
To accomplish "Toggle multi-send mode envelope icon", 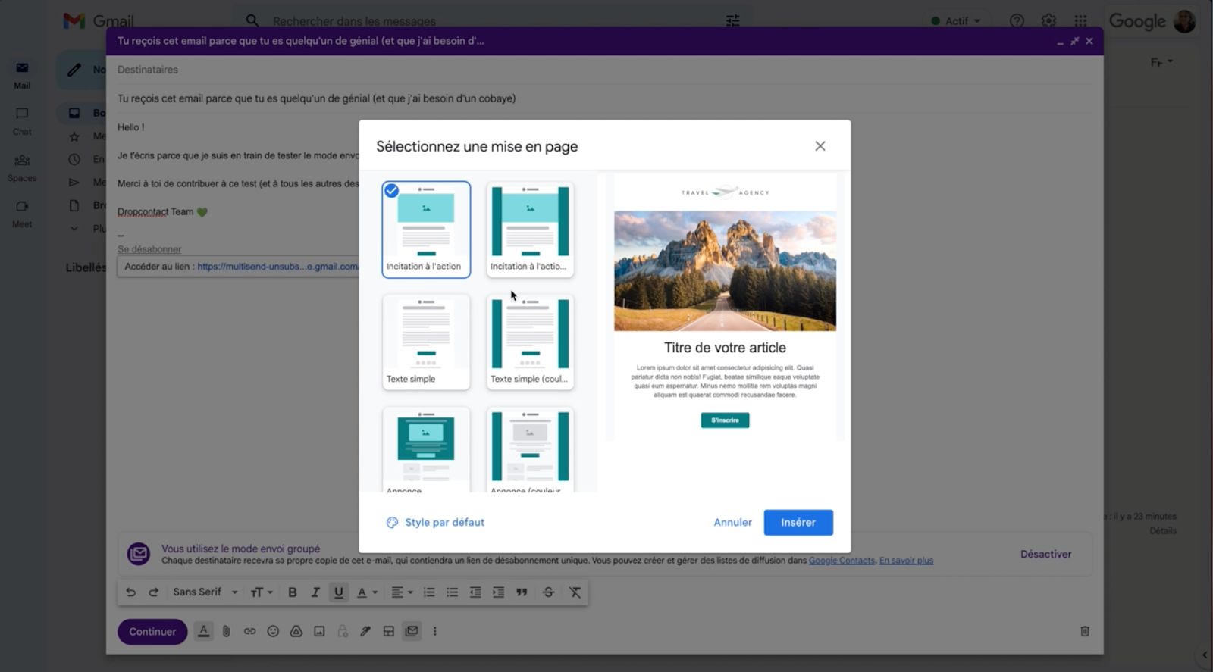I will [x=412, y=631].
